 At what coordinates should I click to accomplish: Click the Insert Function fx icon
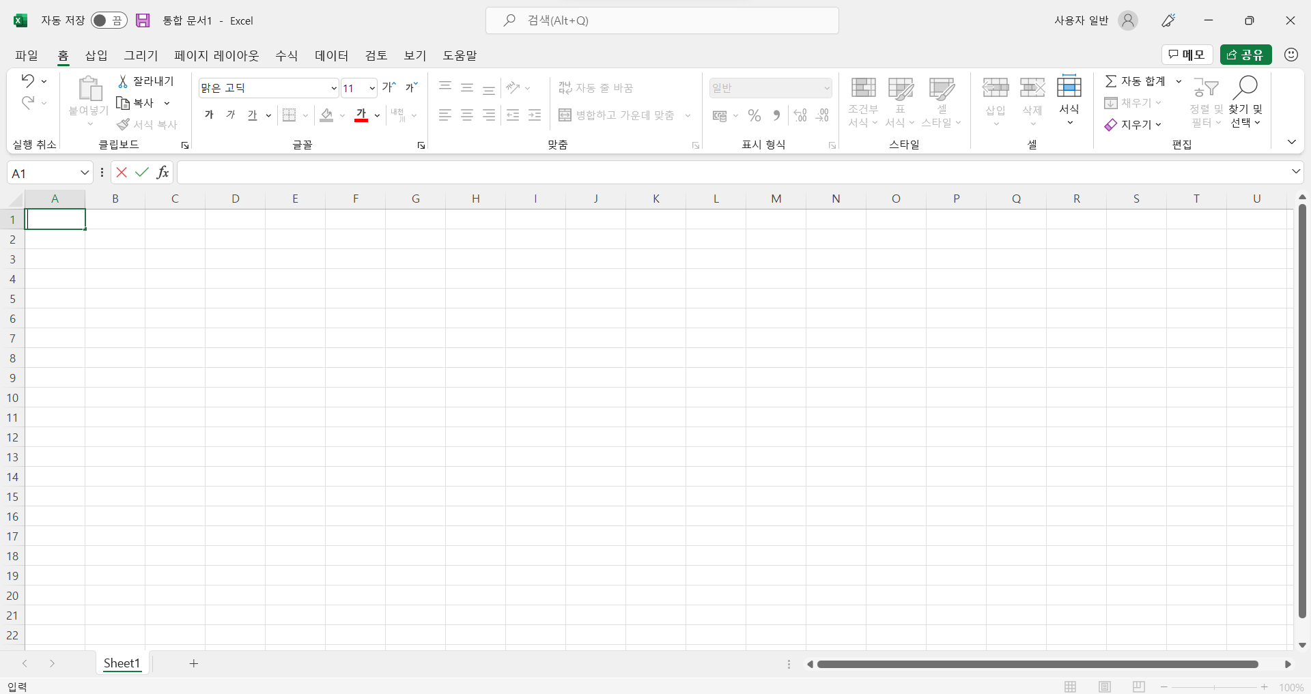[x=163, y=173]
